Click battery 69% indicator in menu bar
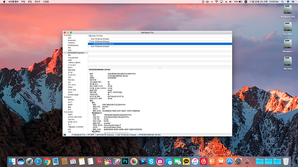The height and width of the screenshot is (167, 298). 238,2
